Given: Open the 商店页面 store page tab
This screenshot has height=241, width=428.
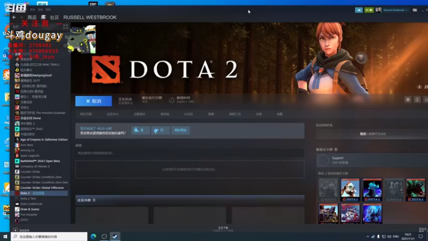Looking at the screenshot, I should pyautogui.click(x=86, y=114).
